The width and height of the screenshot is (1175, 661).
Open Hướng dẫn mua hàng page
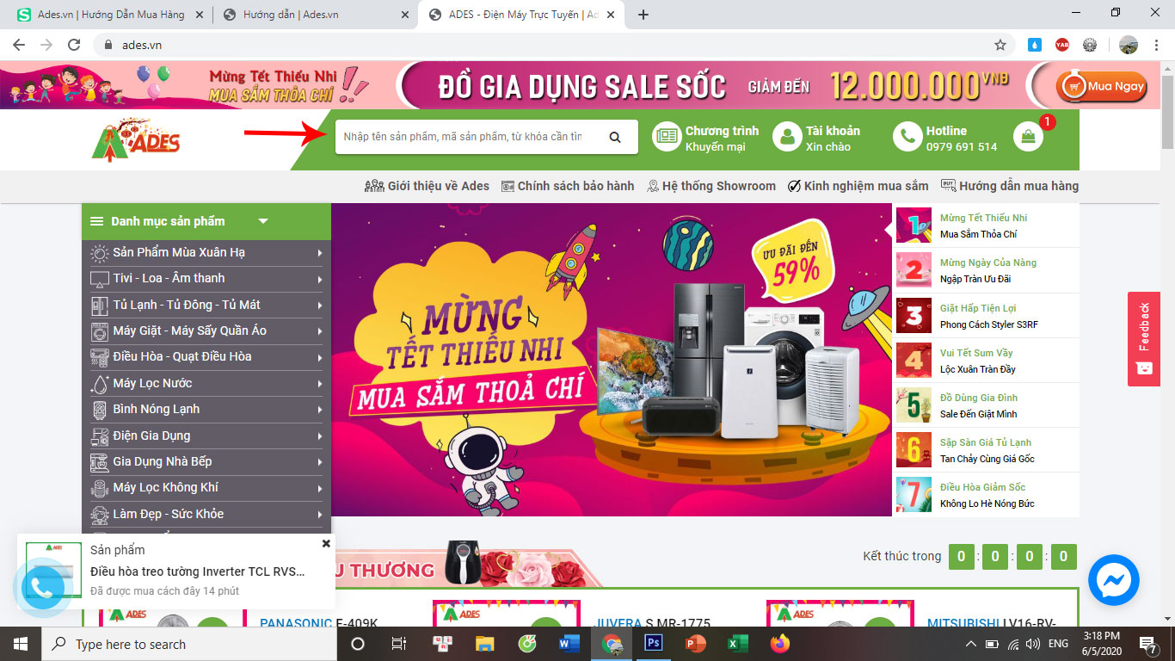point(1010,186)
